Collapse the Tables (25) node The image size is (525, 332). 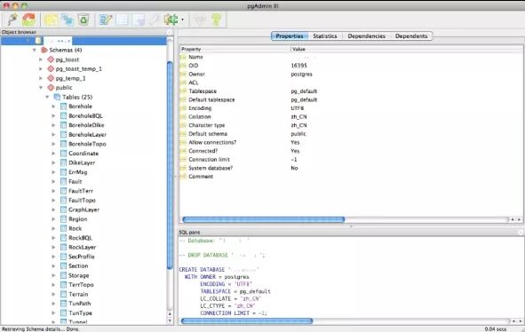tap(47, 97)
